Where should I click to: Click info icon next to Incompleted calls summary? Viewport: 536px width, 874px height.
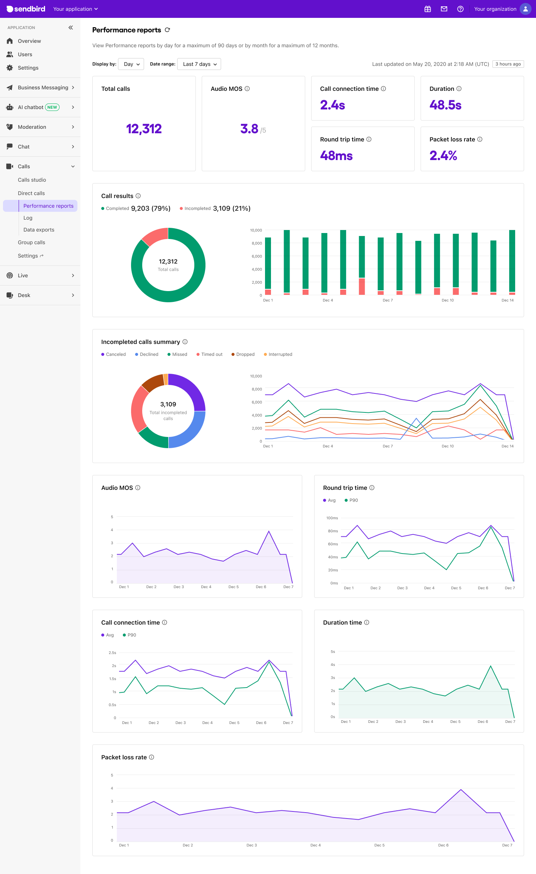[x=185, y=342]
